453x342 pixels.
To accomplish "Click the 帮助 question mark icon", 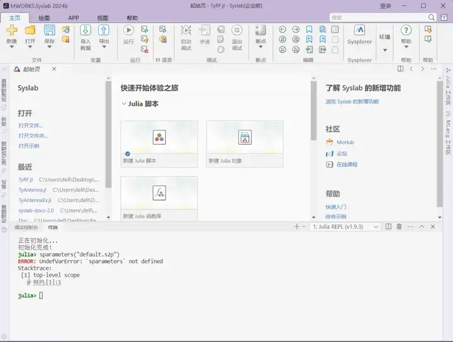I will tap(406, 30).
